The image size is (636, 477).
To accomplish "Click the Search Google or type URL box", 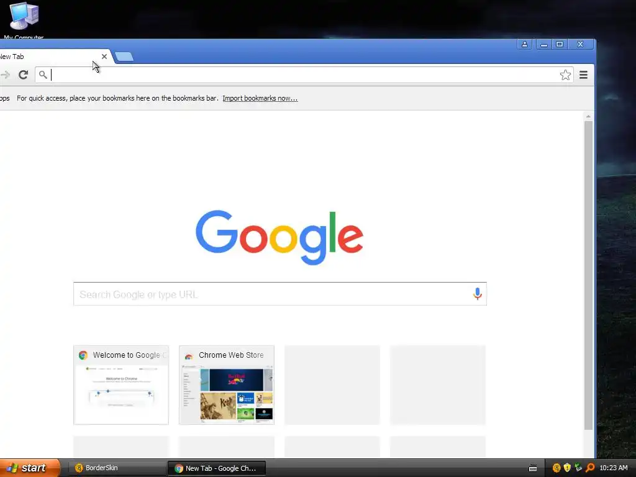I will tap(280, 294).
